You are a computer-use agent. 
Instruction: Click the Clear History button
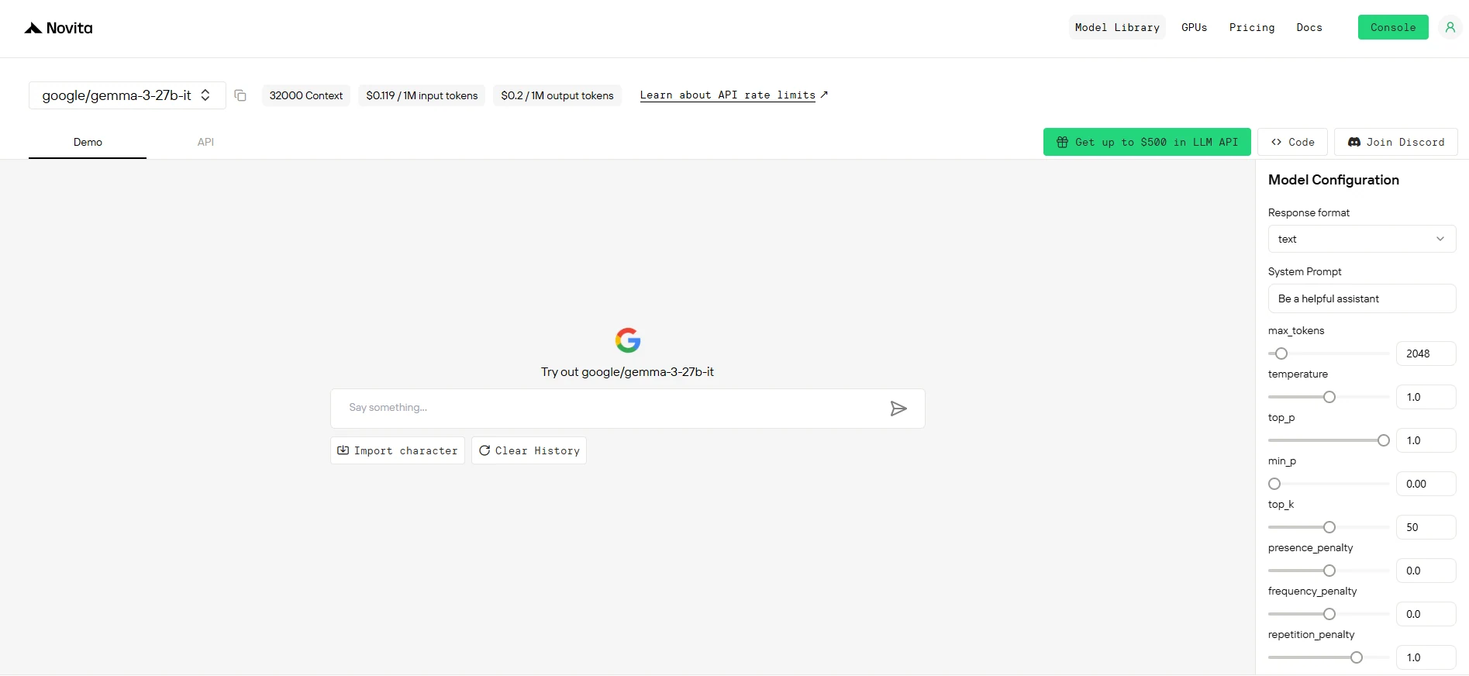pos(529,450)
